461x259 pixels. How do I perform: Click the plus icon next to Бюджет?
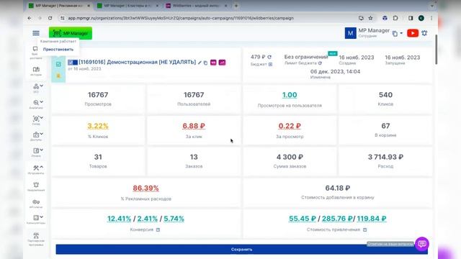271,64
